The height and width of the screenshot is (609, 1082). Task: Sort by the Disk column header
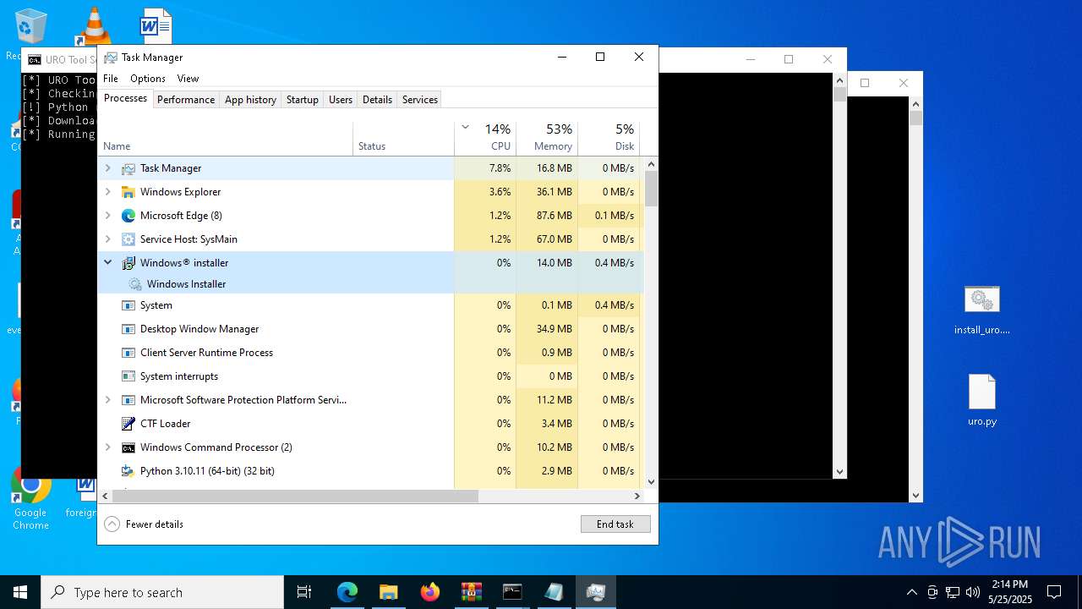click(x=609, y=139)
